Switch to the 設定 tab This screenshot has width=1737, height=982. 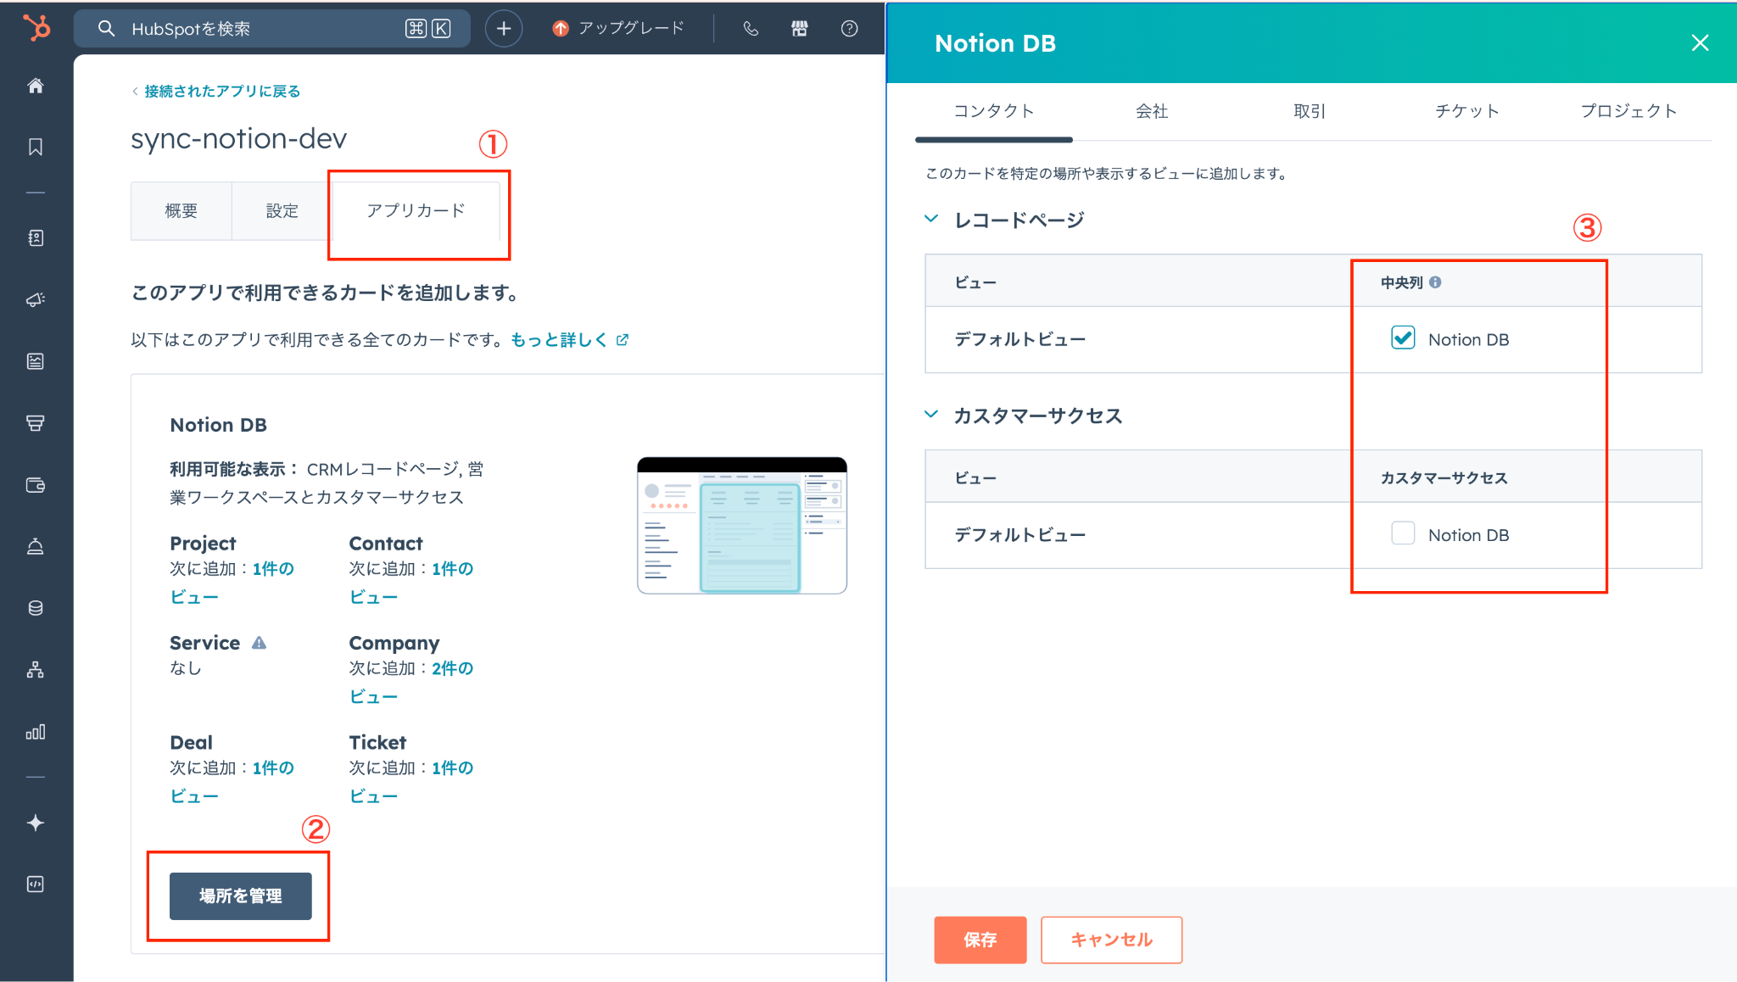click(x=282, y=210)
